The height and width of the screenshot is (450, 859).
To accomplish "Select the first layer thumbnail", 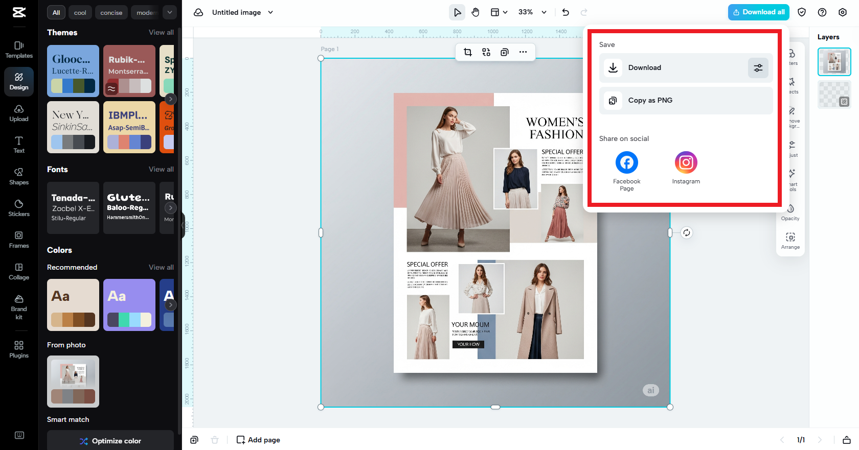I will (834, 62).
